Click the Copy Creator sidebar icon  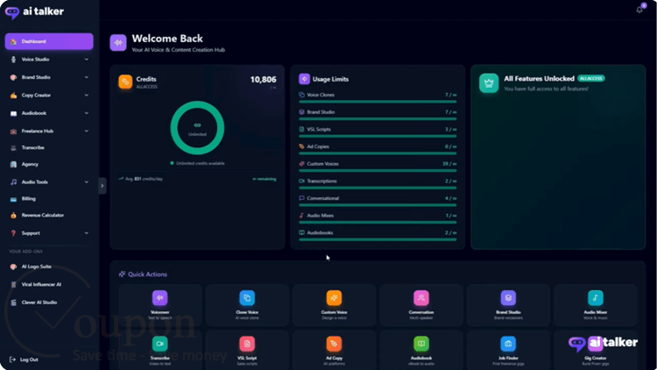(13, 96)
